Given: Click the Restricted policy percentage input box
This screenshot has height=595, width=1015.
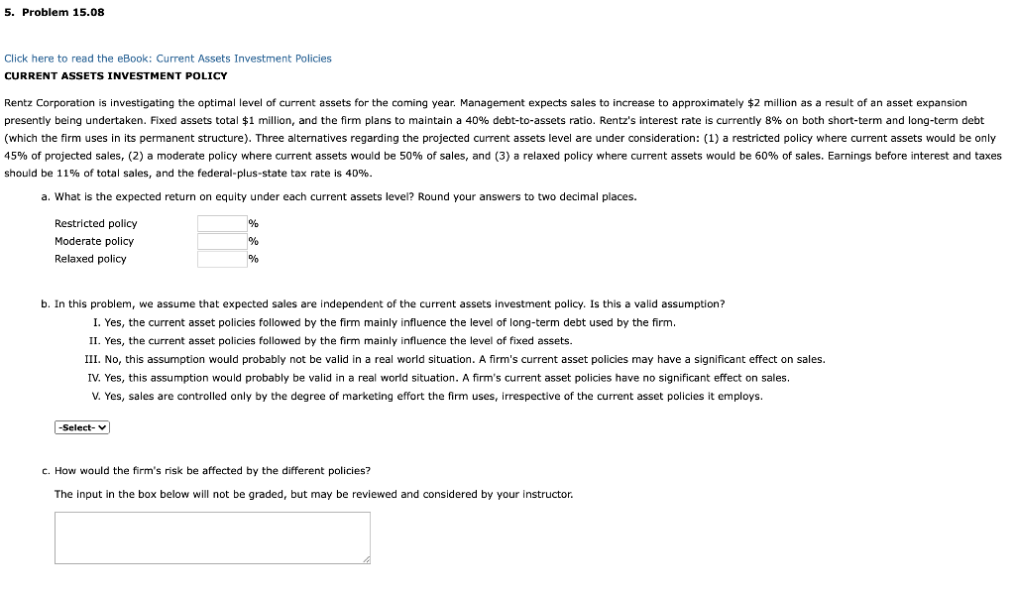Looking at the screenshot, I should point(220,223).
